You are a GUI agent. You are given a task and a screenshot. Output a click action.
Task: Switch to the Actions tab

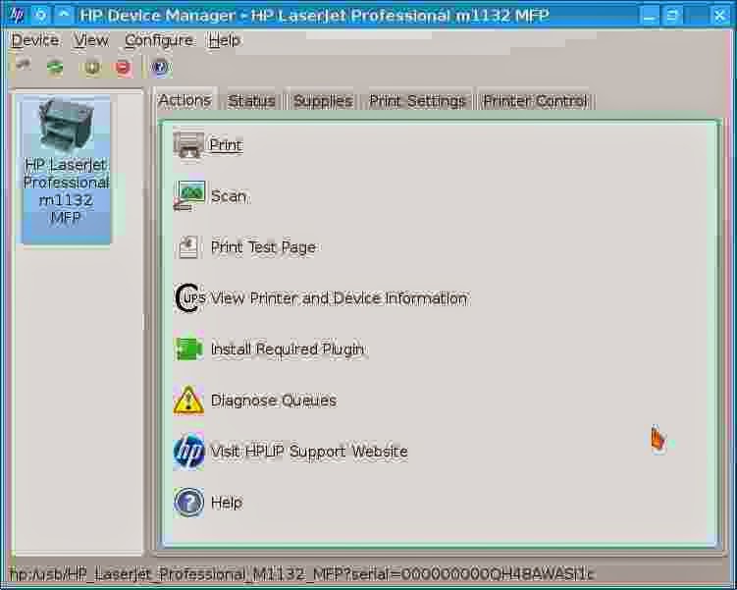click(184, 100)
